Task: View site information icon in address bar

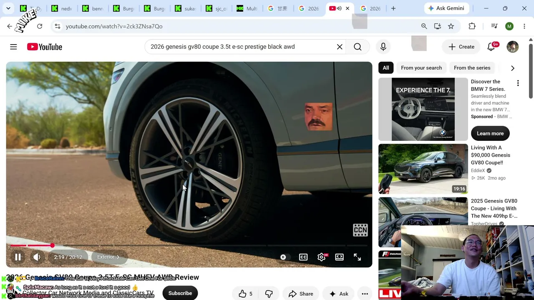Action: pos(58,26)
